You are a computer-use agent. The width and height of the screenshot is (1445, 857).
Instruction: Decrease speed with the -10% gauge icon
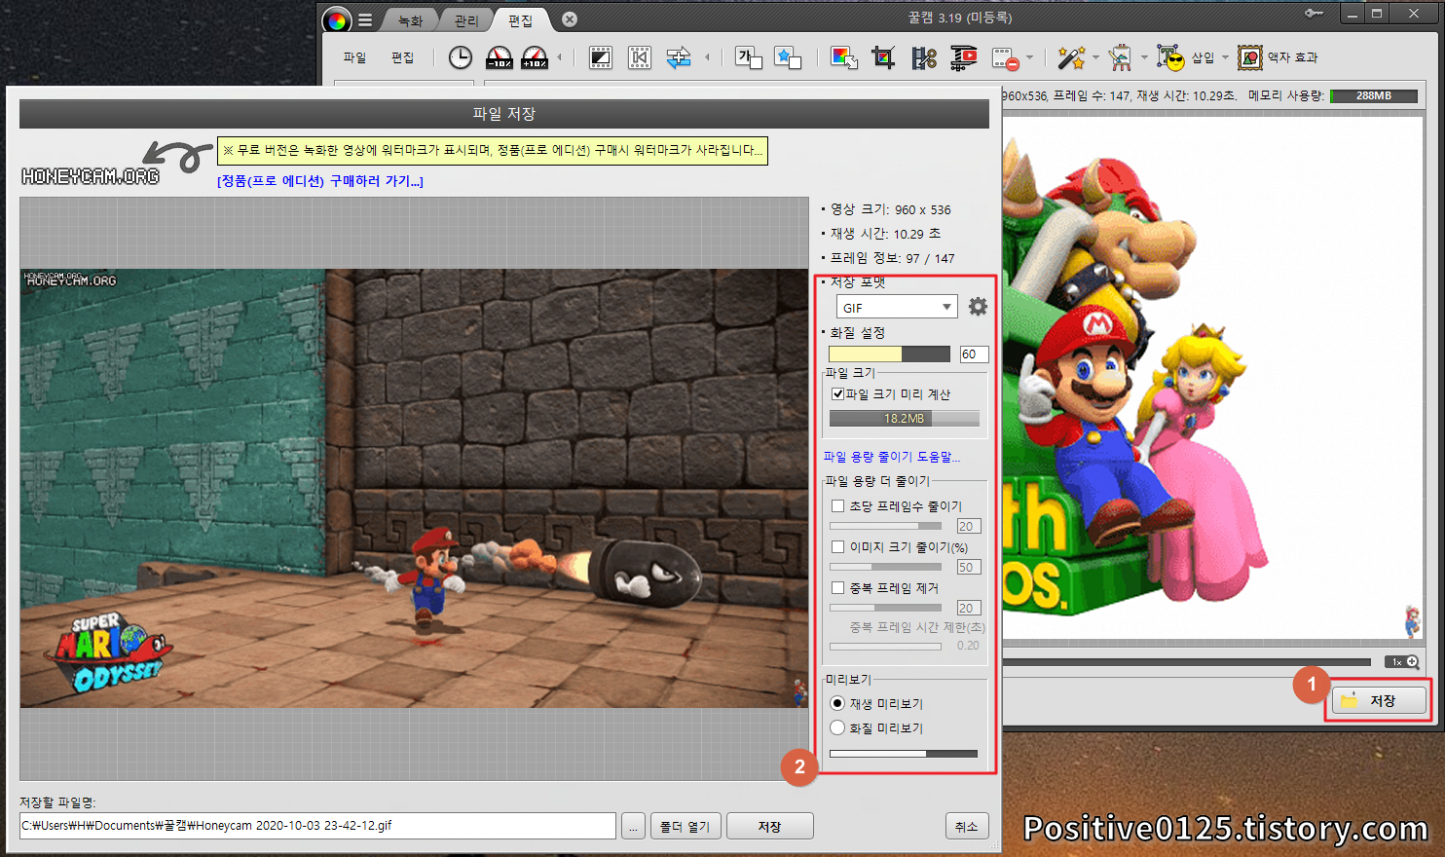[x=499, y=57]
